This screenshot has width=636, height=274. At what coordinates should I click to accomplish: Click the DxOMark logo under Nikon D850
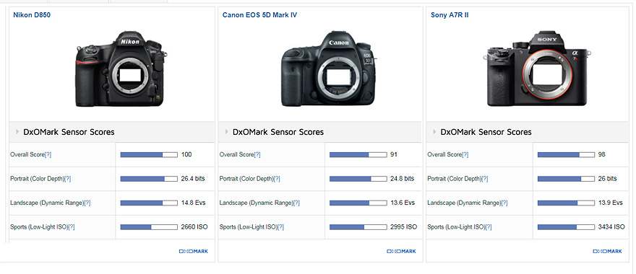194,252
